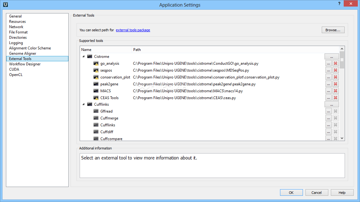Click the Name column header
The image size is (360, 202).
(106, 49)
